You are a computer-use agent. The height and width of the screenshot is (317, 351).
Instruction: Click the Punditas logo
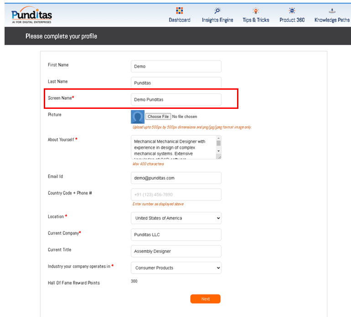point(31,15)
